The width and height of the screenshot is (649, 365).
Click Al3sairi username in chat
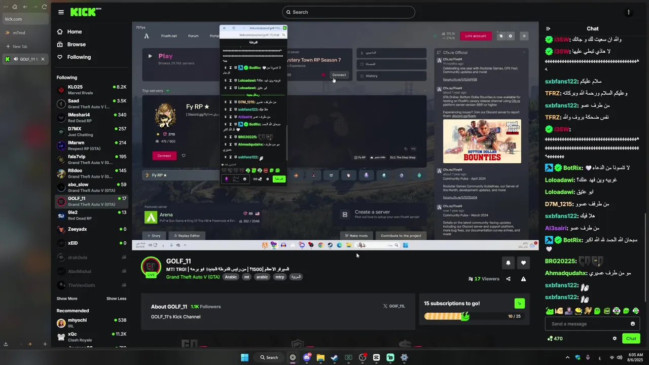pos(556,228)
